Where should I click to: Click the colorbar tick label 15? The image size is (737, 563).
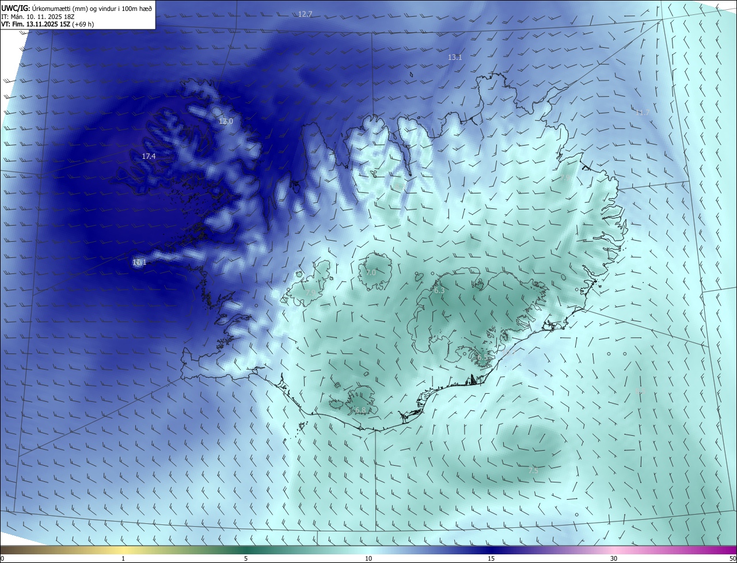click(x=491, y=558)
